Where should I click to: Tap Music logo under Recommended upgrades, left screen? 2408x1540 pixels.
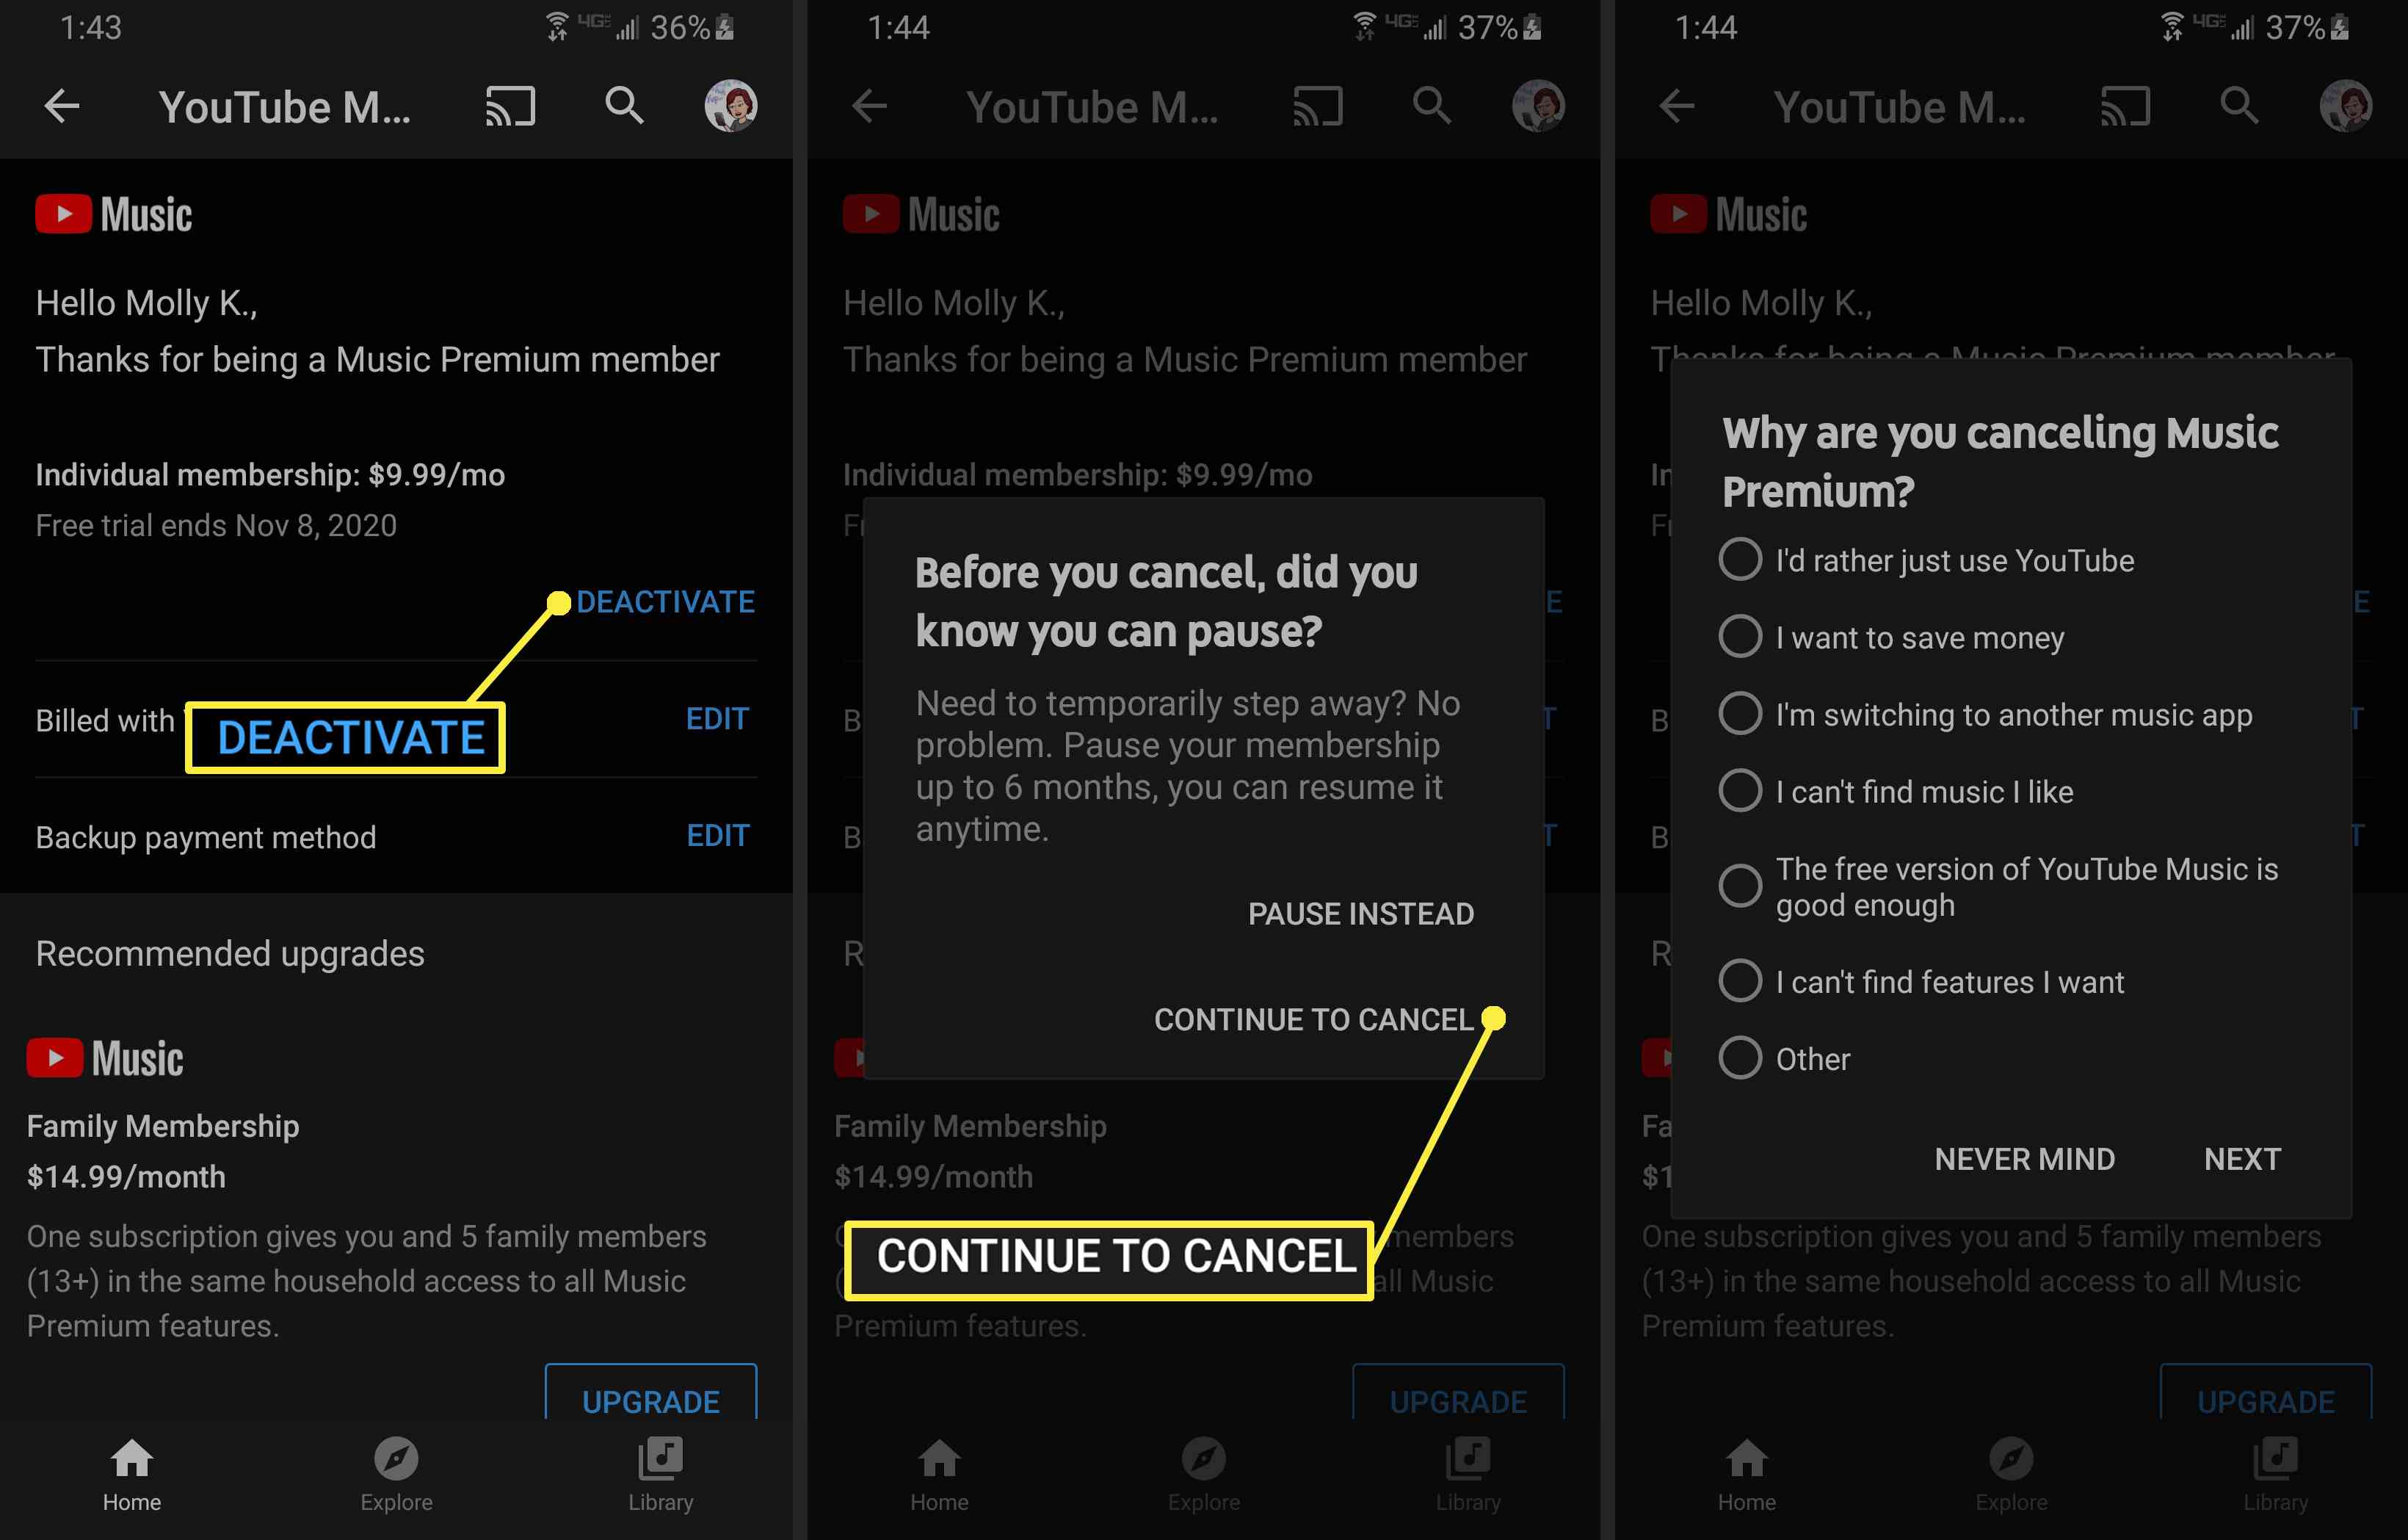click(105, 1059)
